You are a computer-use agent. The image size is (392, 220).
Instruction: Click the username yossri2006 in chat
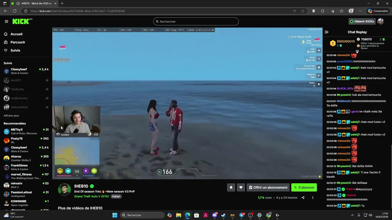345,61
